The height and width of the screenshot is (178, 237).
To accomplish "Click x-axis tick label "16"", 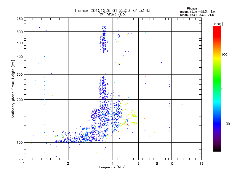I will (x=201, y=163).
